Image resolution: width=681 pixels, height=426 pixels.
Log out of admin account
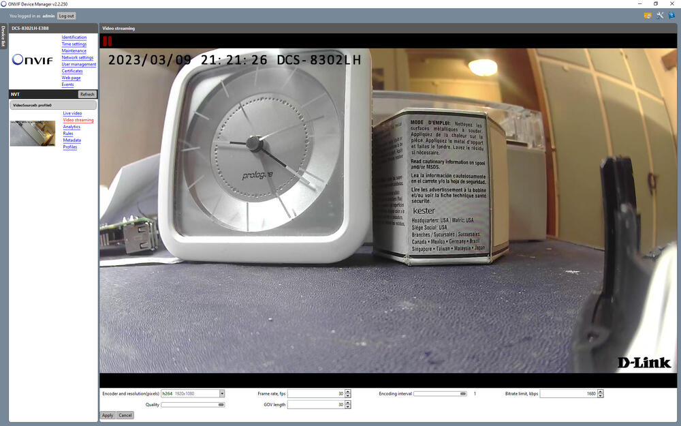[x=66, y=16]
